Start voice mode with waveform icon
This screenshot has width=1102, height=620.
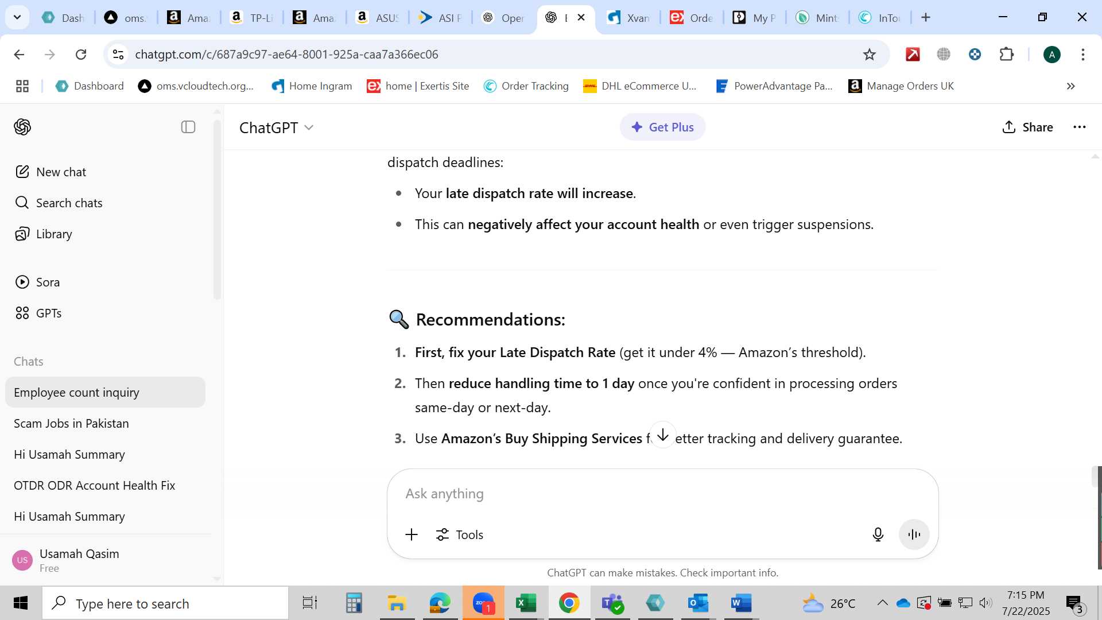coord(914,534)
